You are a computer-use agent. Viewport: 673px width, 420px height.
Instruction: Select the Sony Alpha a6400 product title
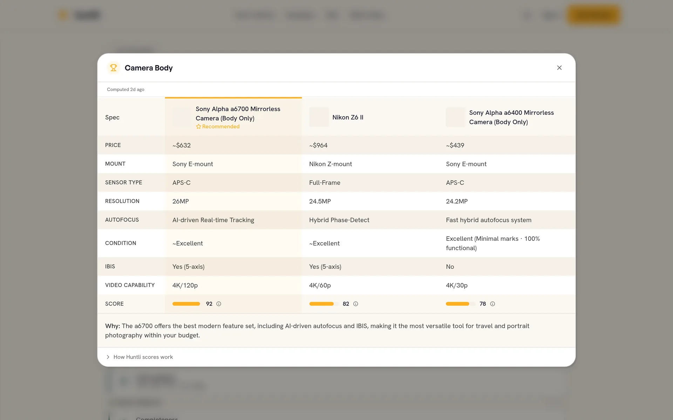tap(511, 117)
